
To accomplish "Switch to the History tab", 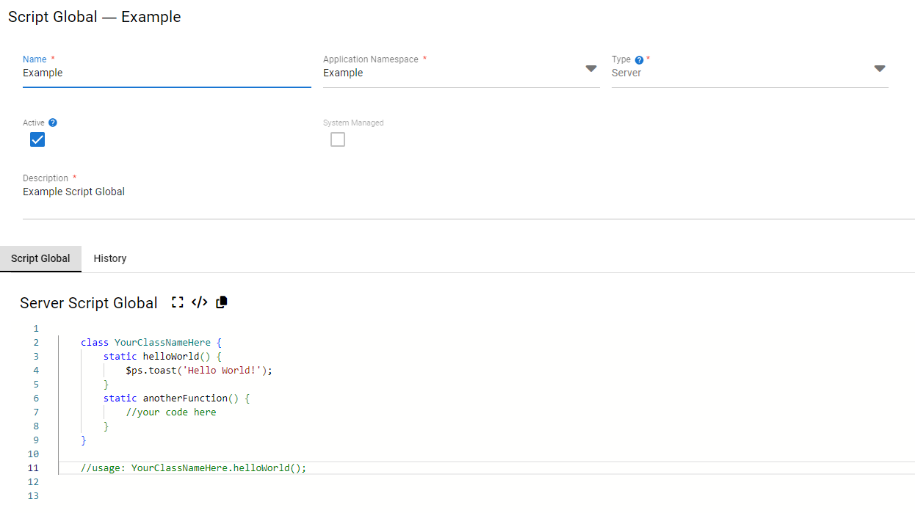I will 109,258.
